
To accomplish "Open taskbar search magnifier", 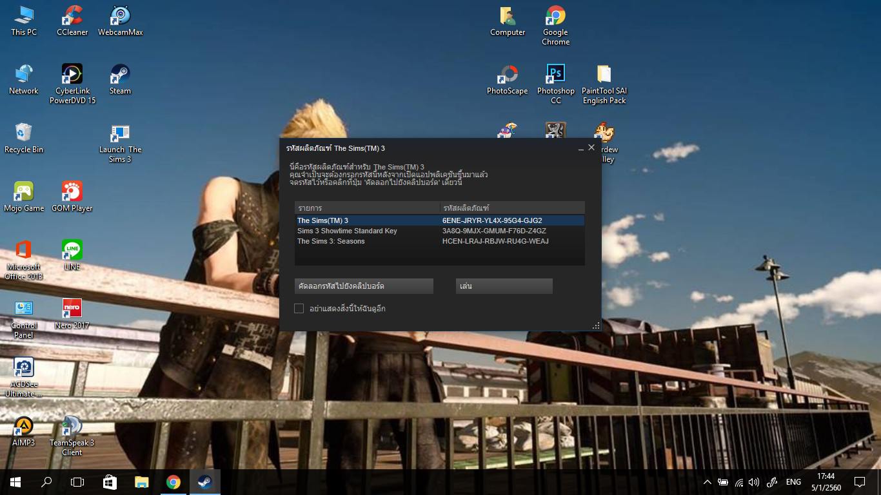I will 46,482.
